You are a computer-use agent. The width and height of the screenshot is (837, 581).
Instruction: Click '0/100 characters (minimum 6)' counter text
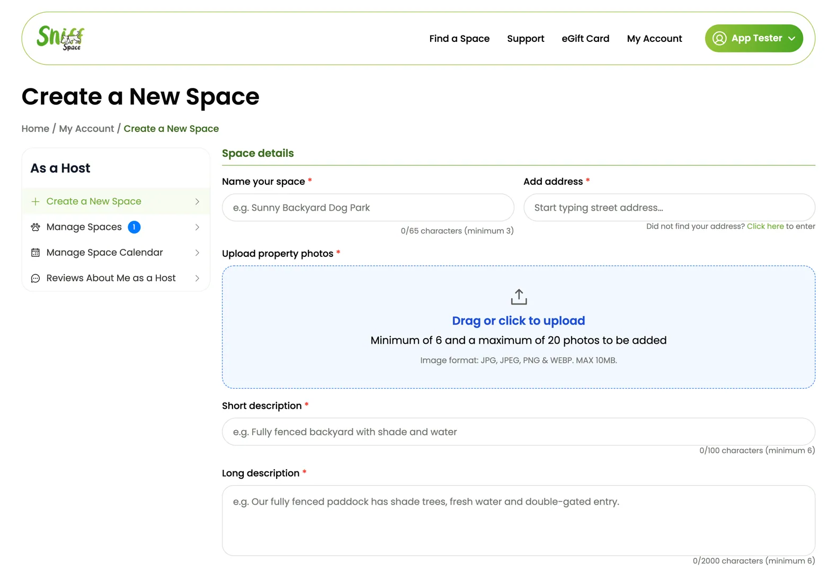(x=757, y=450)
